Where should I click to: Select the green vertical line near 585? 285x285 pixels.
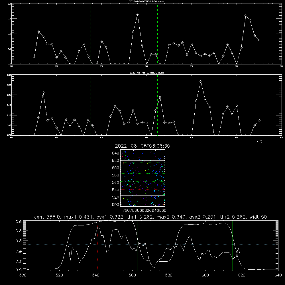[177, 246]
